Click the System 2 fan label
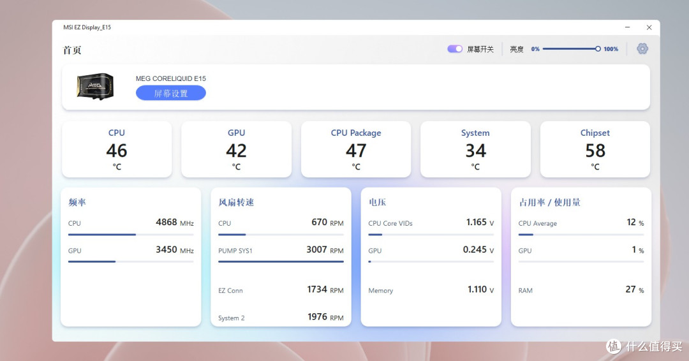Screen dimensions: 689x361 coord(232,318)
